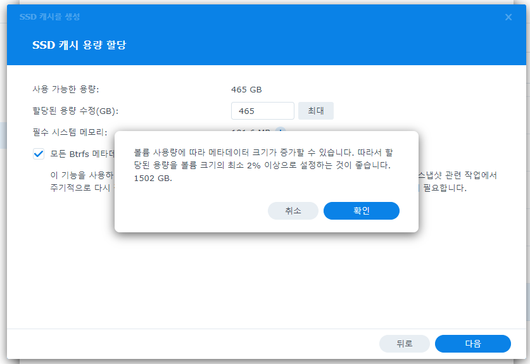Click the '할당된 용량 수정(GB)' label
Screen dimensions: 530x364
point(75,111)
